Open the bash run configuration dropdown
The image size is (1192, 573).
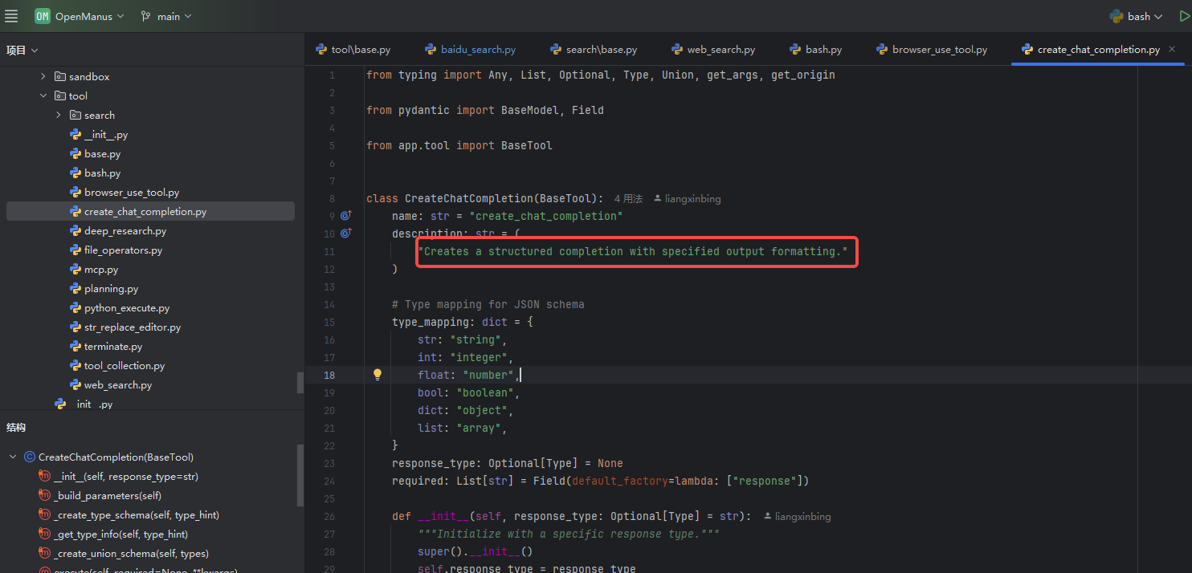1137,16
